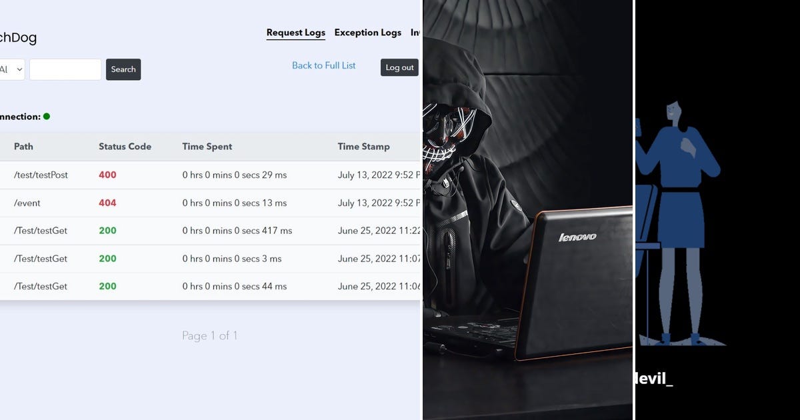Click the green connection status dot
This screenshot has width=800, height=420.
(x=47, y=116)
